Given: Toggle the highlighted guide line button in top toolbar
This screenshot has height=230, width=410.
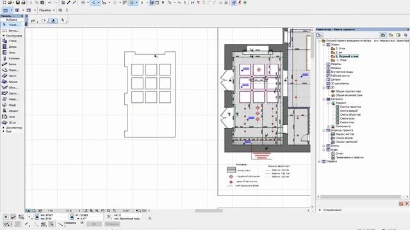Looking at the screenshot, I should tap(94, 3).
